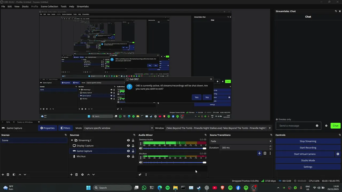Open Fade transition dropdown
The width and height of the screenshot is (342, 192).
pos(241,141)
